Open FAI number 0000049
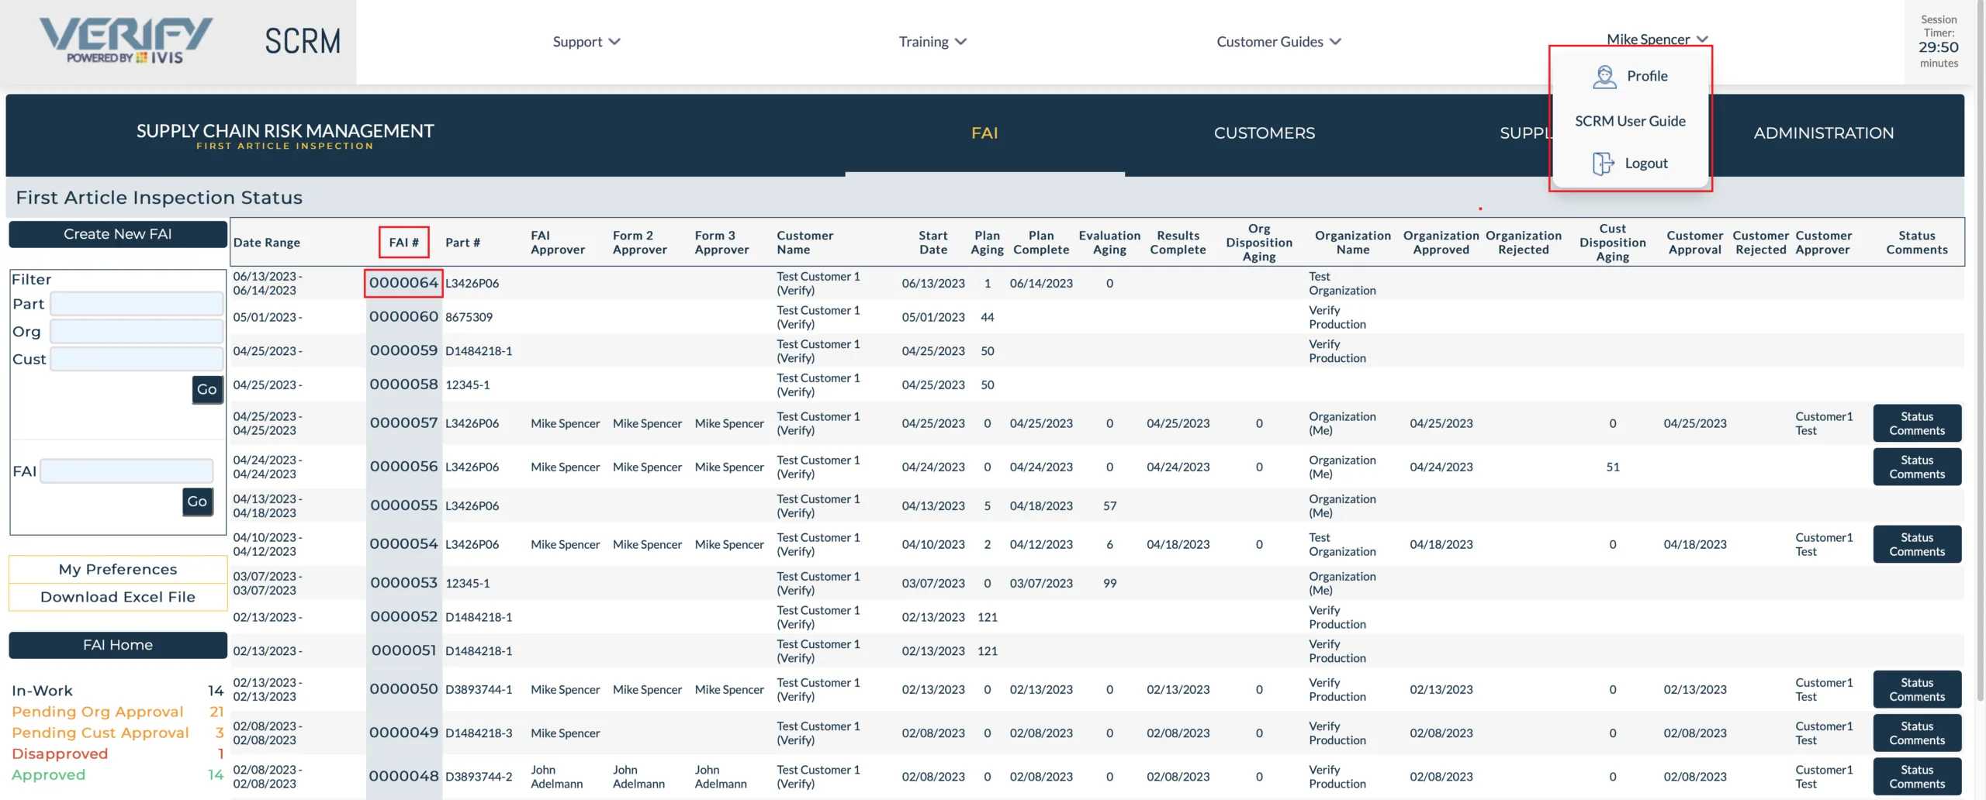 click(x=403, y=733)
